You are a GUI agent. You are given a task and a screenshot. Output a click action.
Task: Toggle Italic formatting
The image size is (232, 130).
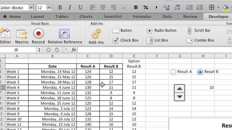(x=70, y=7)
